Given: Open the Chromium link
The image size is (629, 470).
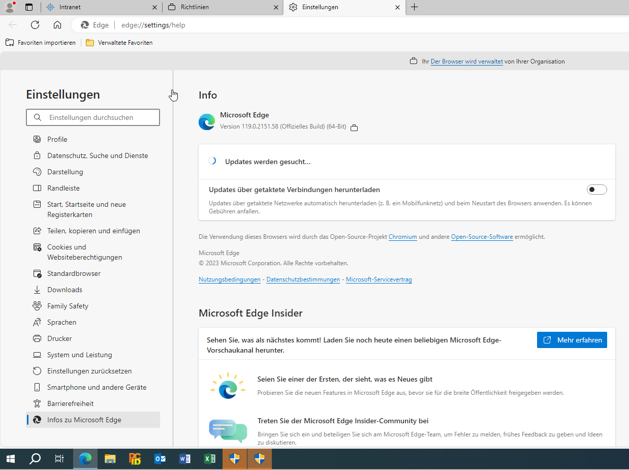Looking at the screenshot, I should (403, 237).
